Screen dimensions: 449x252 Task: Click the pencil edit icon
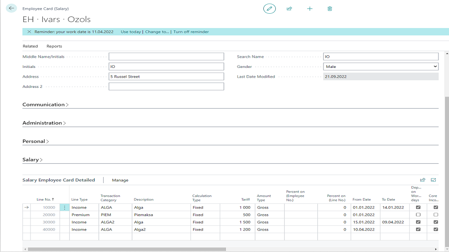point(269,9)
